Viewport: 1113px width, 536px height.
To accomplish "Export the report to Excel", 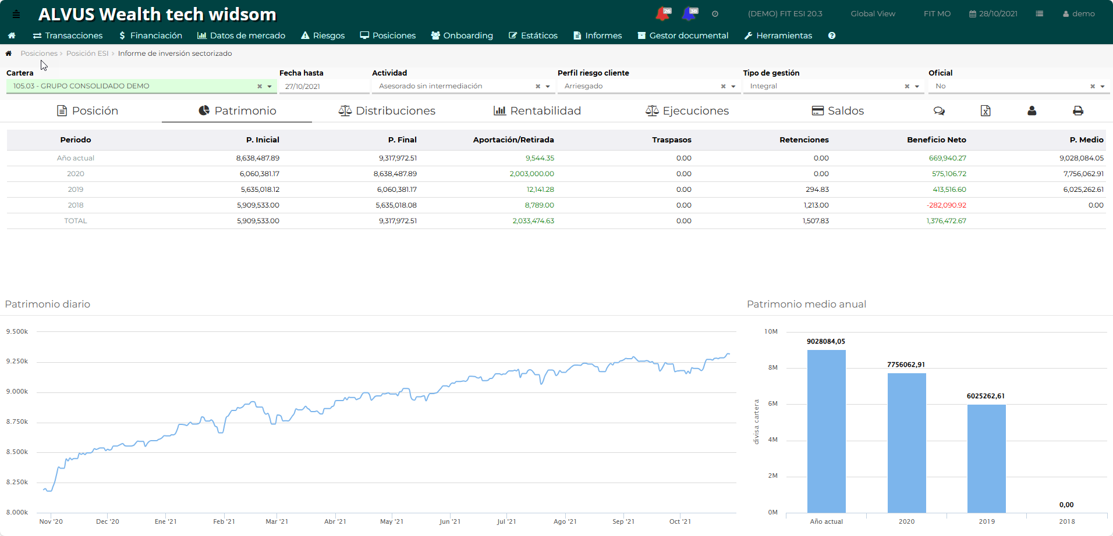I will point(985,110).
